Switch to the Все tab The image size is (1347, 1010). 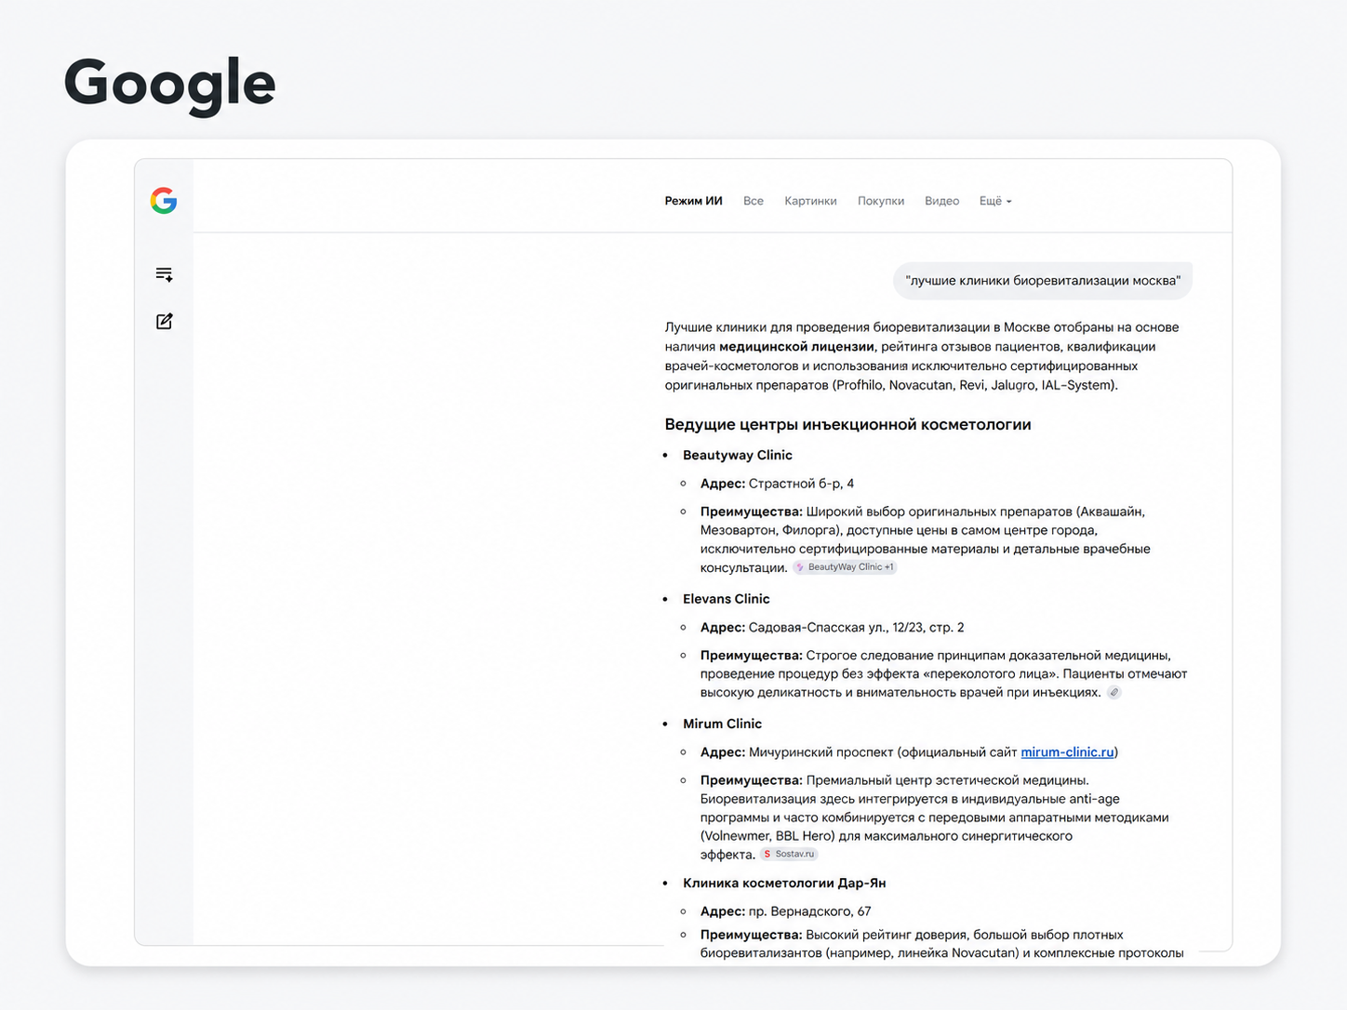click(754, 201)
